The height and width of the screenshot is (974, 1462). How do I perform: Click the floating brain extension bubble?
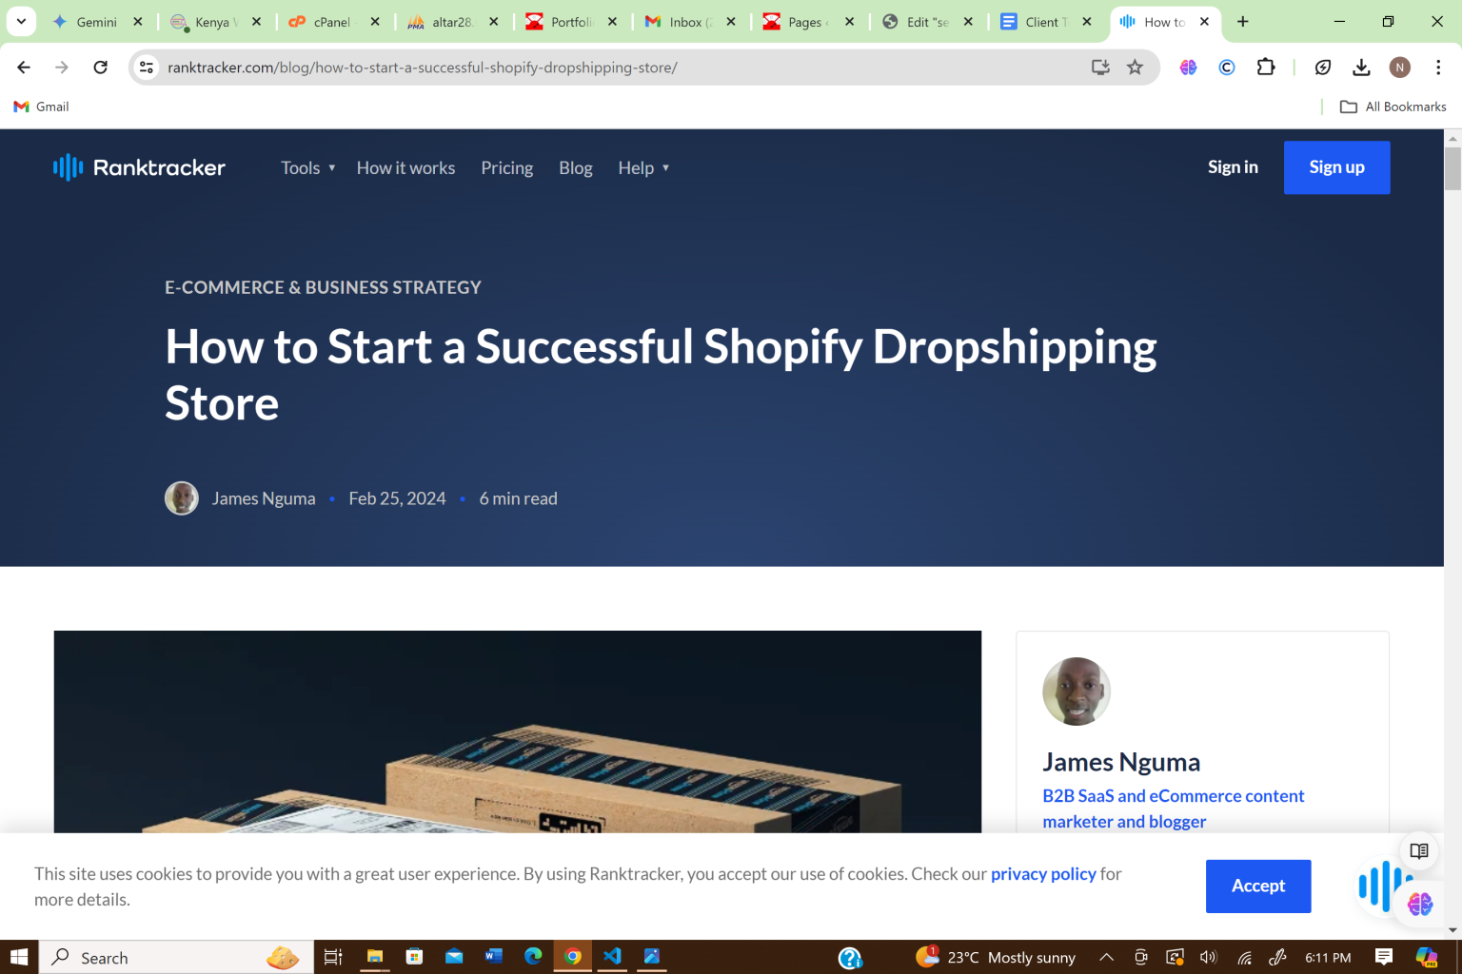pyautogui.click(x=1420, y=904)
